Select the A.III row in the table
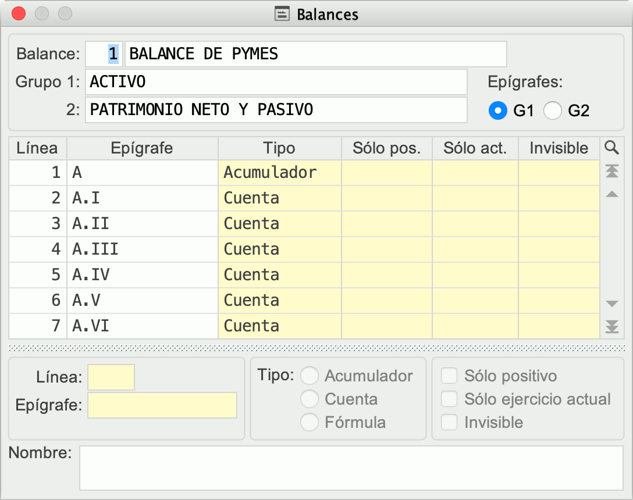633x500 pixels. point(142,249)
